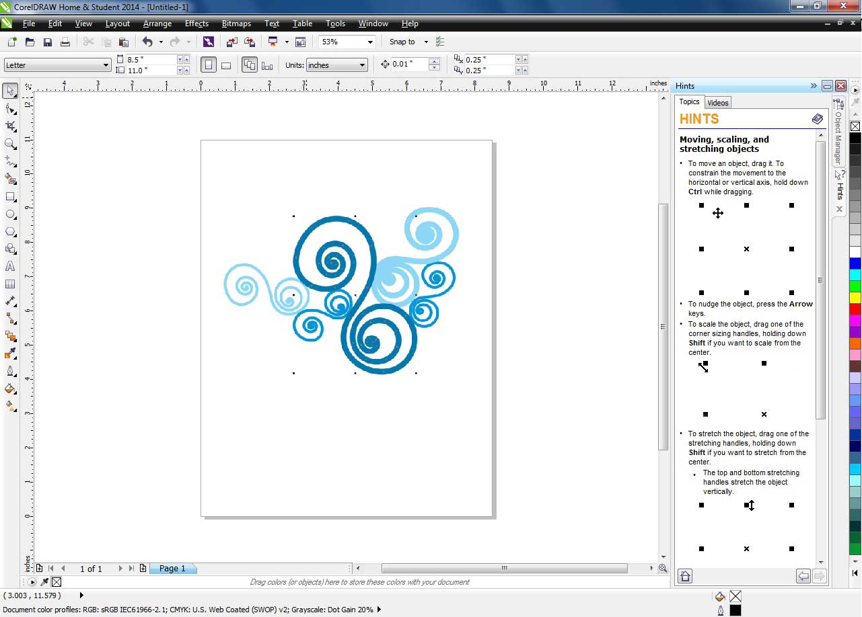Image resolution: width=862 pixels, height=617 pixels.
Task: Click the Import icon in toolbar
Action: tap(231, 42)
